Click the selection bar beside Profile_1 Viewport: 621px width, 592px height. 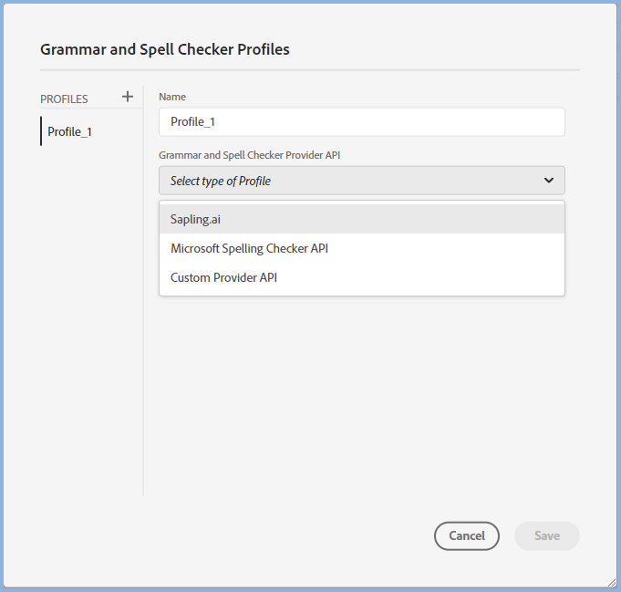[41, 131]
